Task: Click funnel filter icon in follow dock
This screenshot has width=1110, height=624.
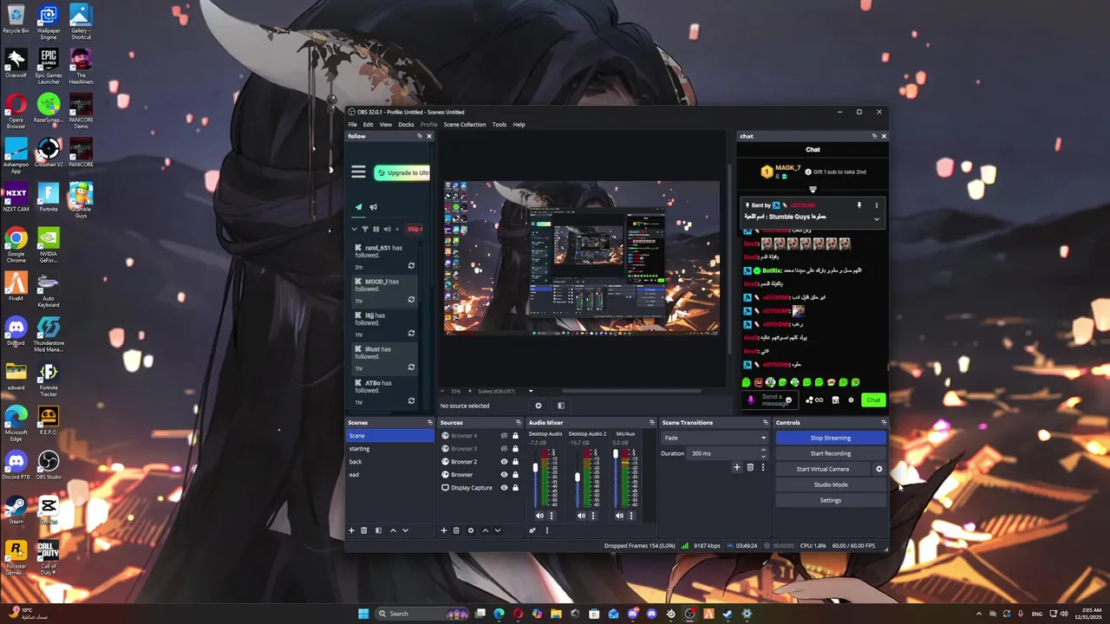Action: point(365,229)
